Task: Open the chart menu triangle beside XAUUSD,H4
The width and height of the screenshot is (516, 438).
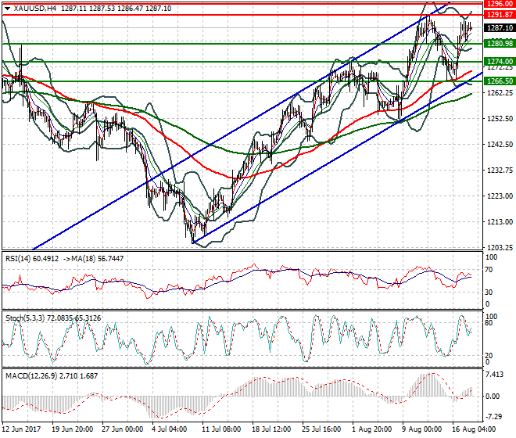Action: click(x=8, y=9)
